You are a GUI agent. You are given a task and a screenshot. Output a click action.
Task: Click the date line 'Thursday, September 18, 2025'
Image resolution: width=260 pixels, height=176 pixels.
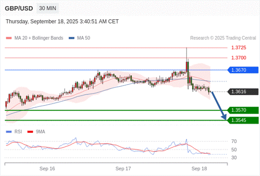coord(62,22)
